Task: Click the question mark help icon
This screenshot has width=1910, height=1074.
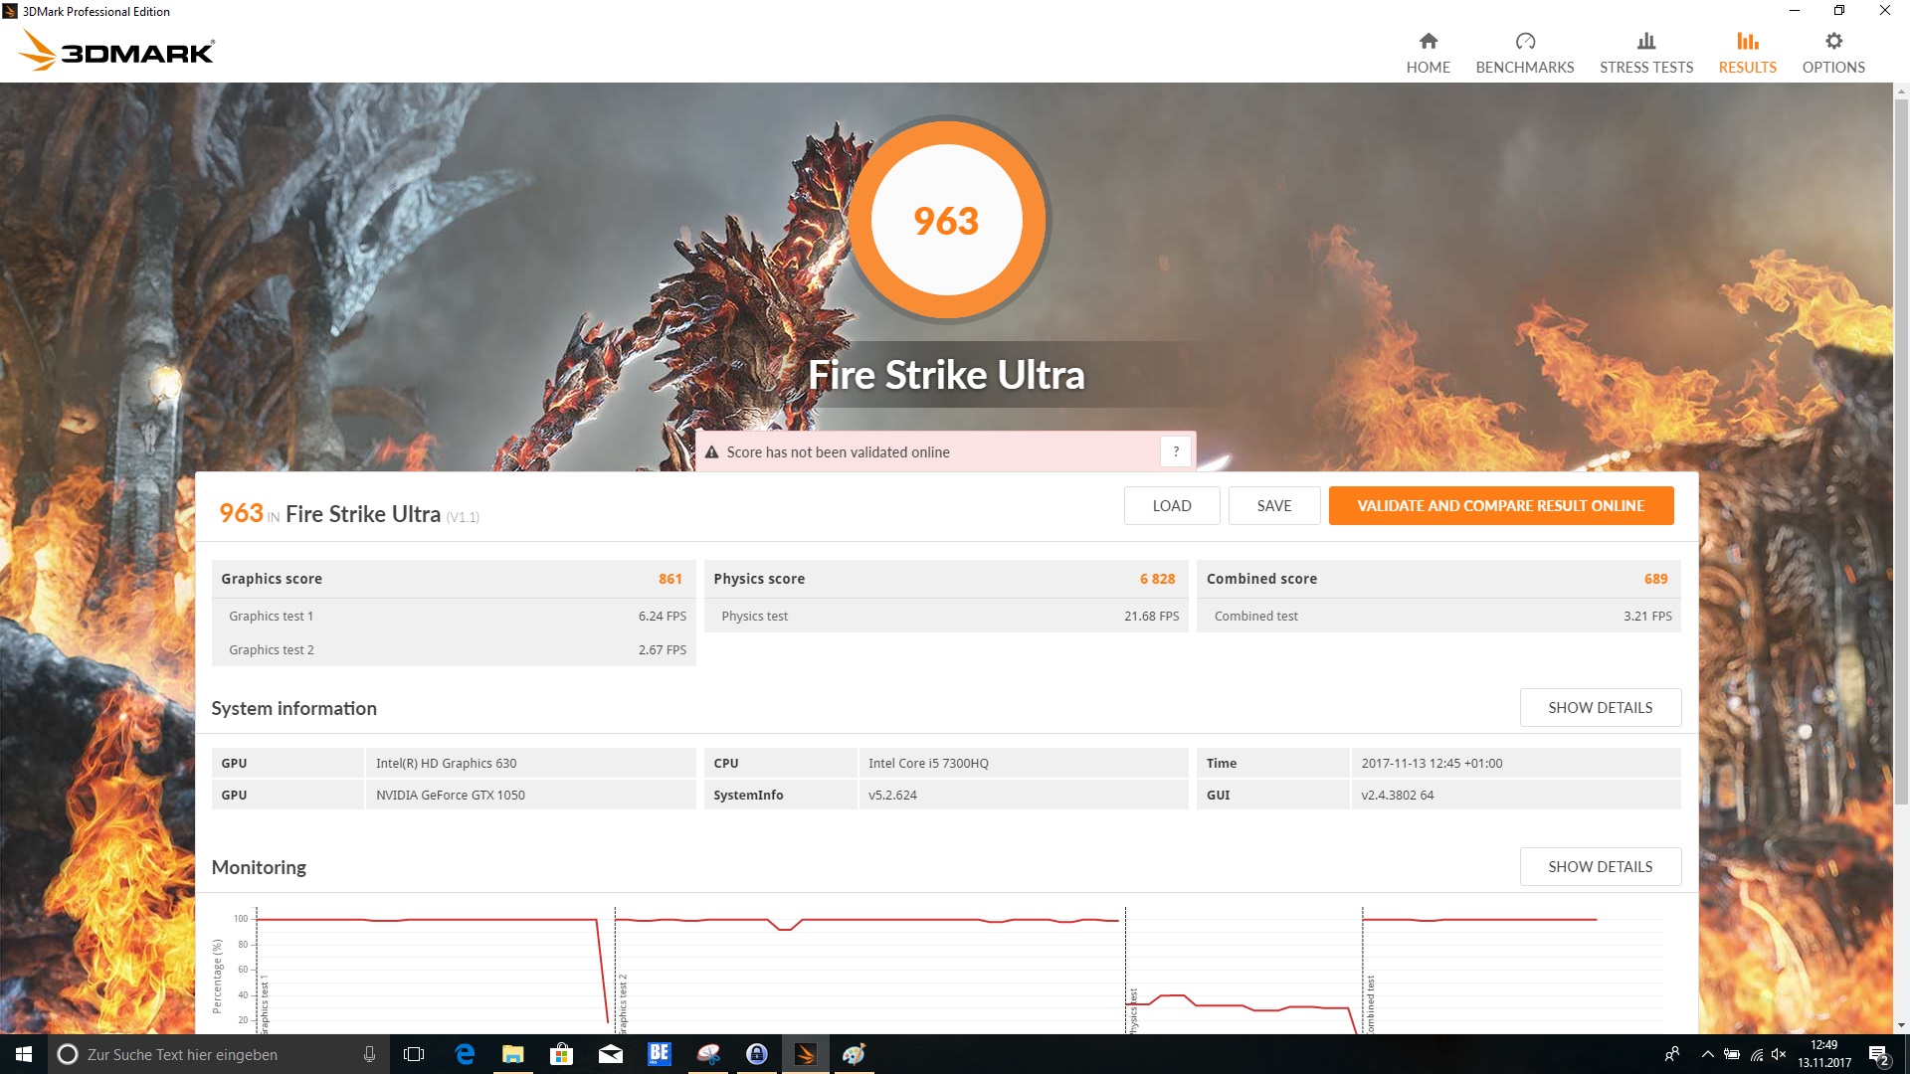Action: (1175, 451)
